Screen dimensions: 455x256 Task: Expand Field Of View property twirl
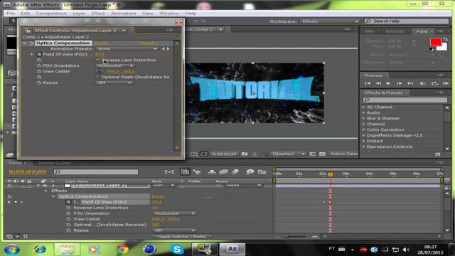point(32,54)
